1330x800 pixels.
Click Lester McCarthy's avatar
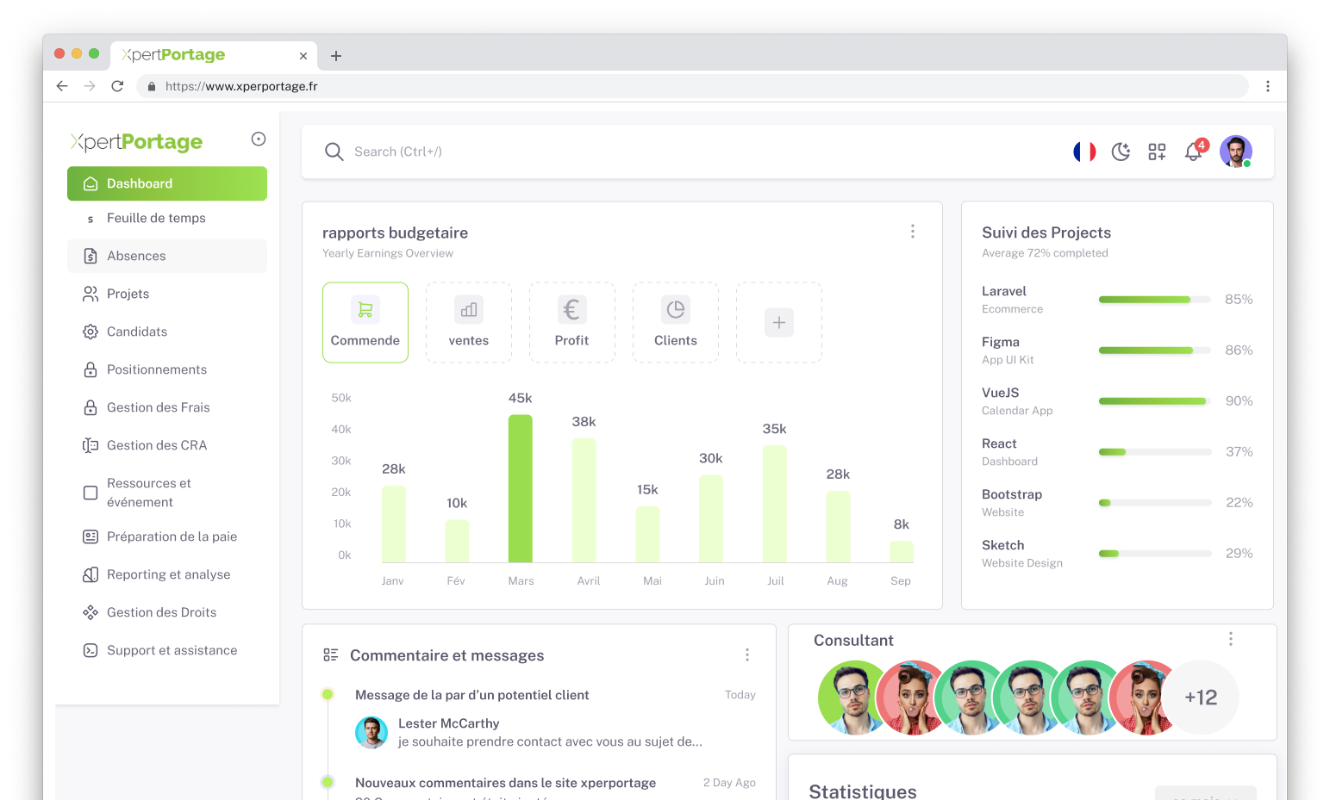pyautogui.click(x=372, y=732)
